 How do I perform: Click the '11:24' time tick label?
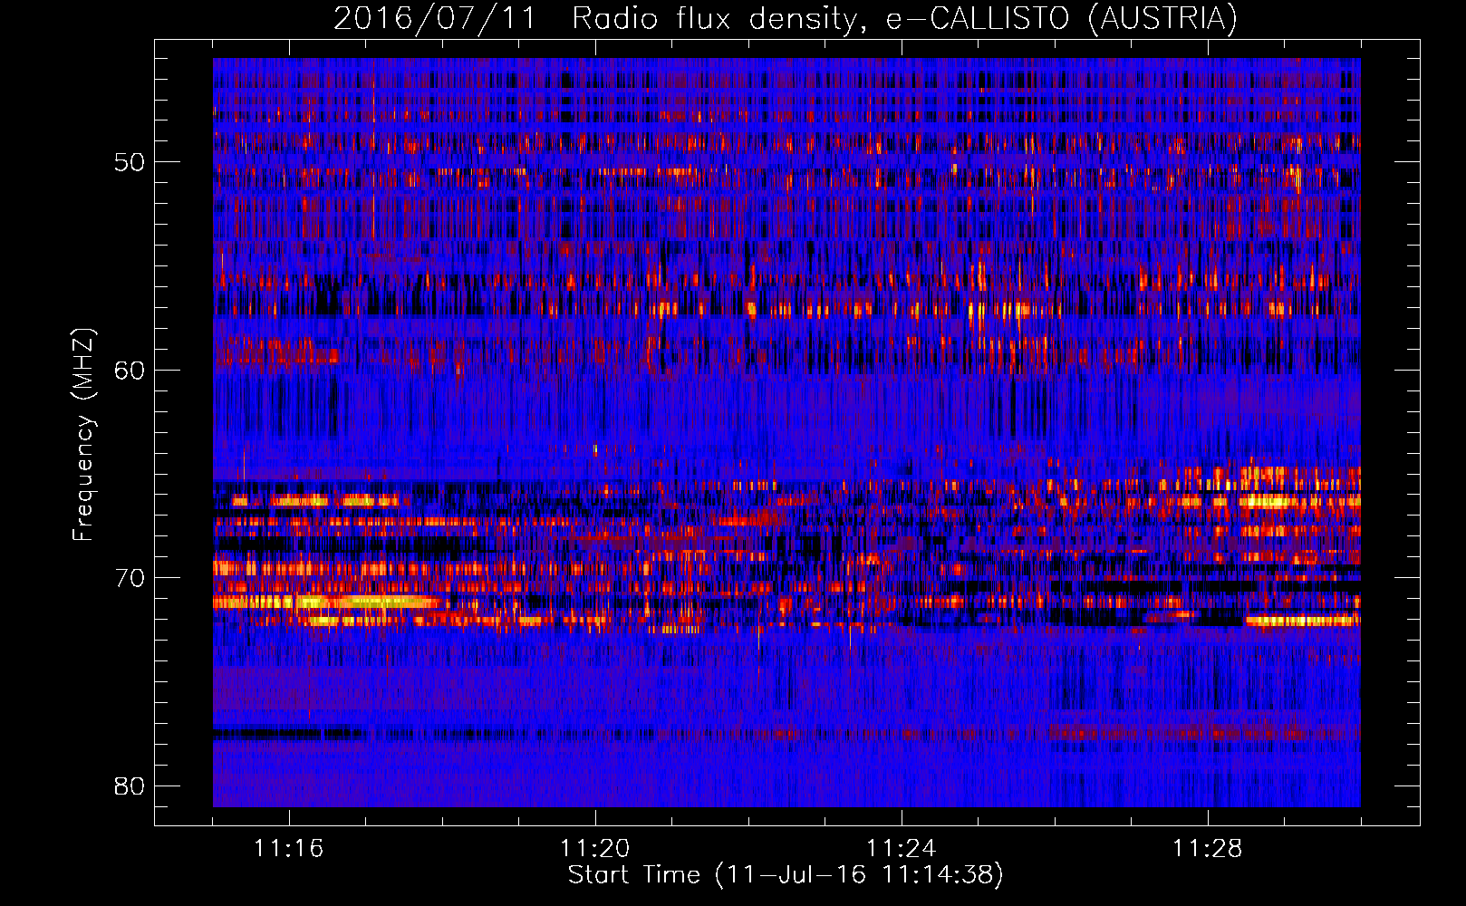pyautogui.click(x=902, y=848)
